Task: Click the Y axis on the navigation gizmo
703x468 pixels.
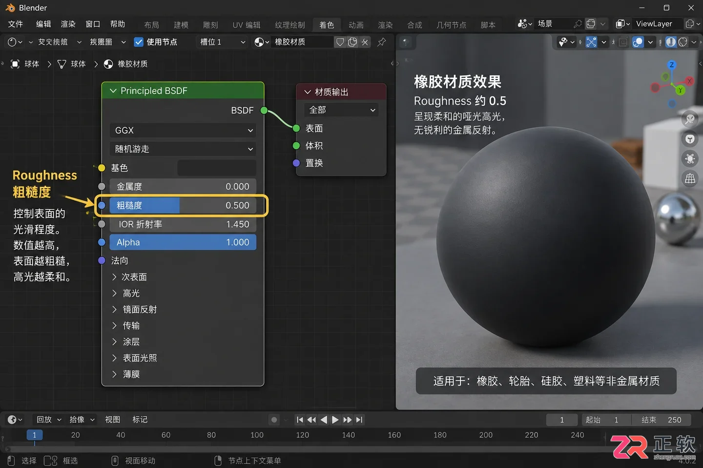Action: click(x=680, y=90)
